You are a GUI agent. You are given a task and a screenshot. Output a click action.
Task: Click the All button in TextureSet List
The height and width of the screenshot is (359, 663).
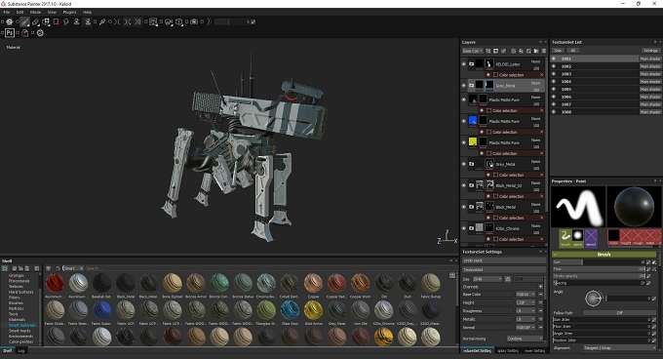(572, 51)
